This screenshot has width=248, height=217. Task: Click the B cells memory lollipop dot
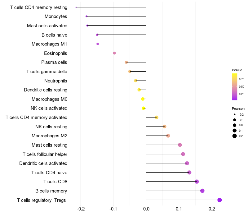202,191
